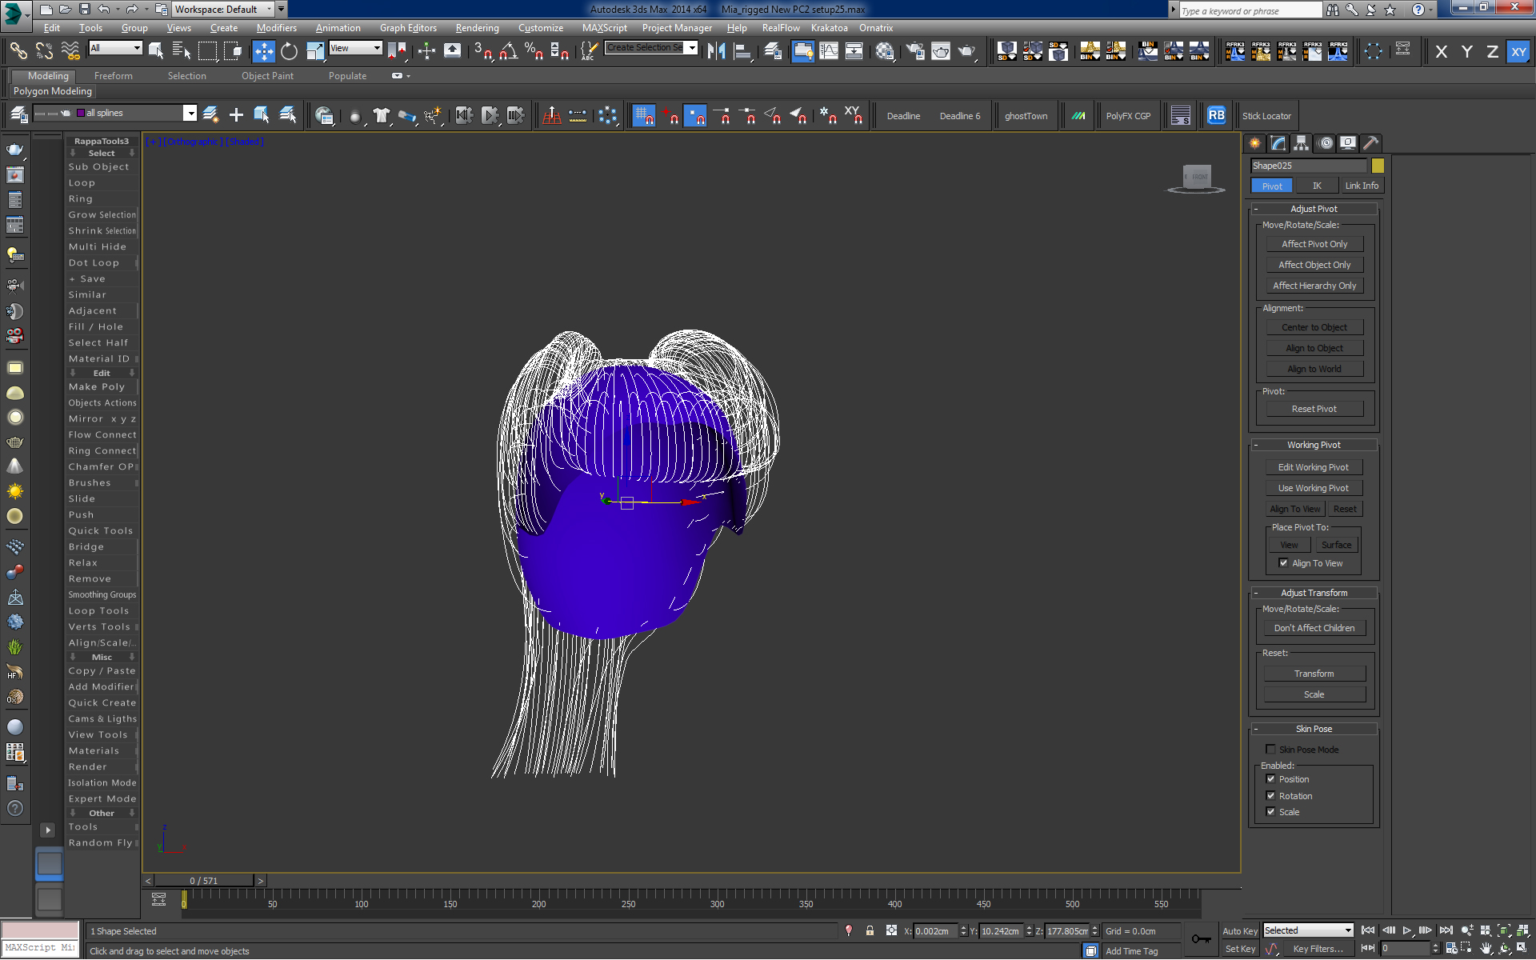The image size is (1536, 960).
Task: Open the Mirror tool
Action: point(716,51)
